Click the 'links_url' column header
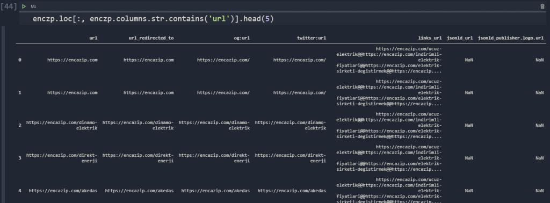550x203 pixels. [x=430, y=38]
